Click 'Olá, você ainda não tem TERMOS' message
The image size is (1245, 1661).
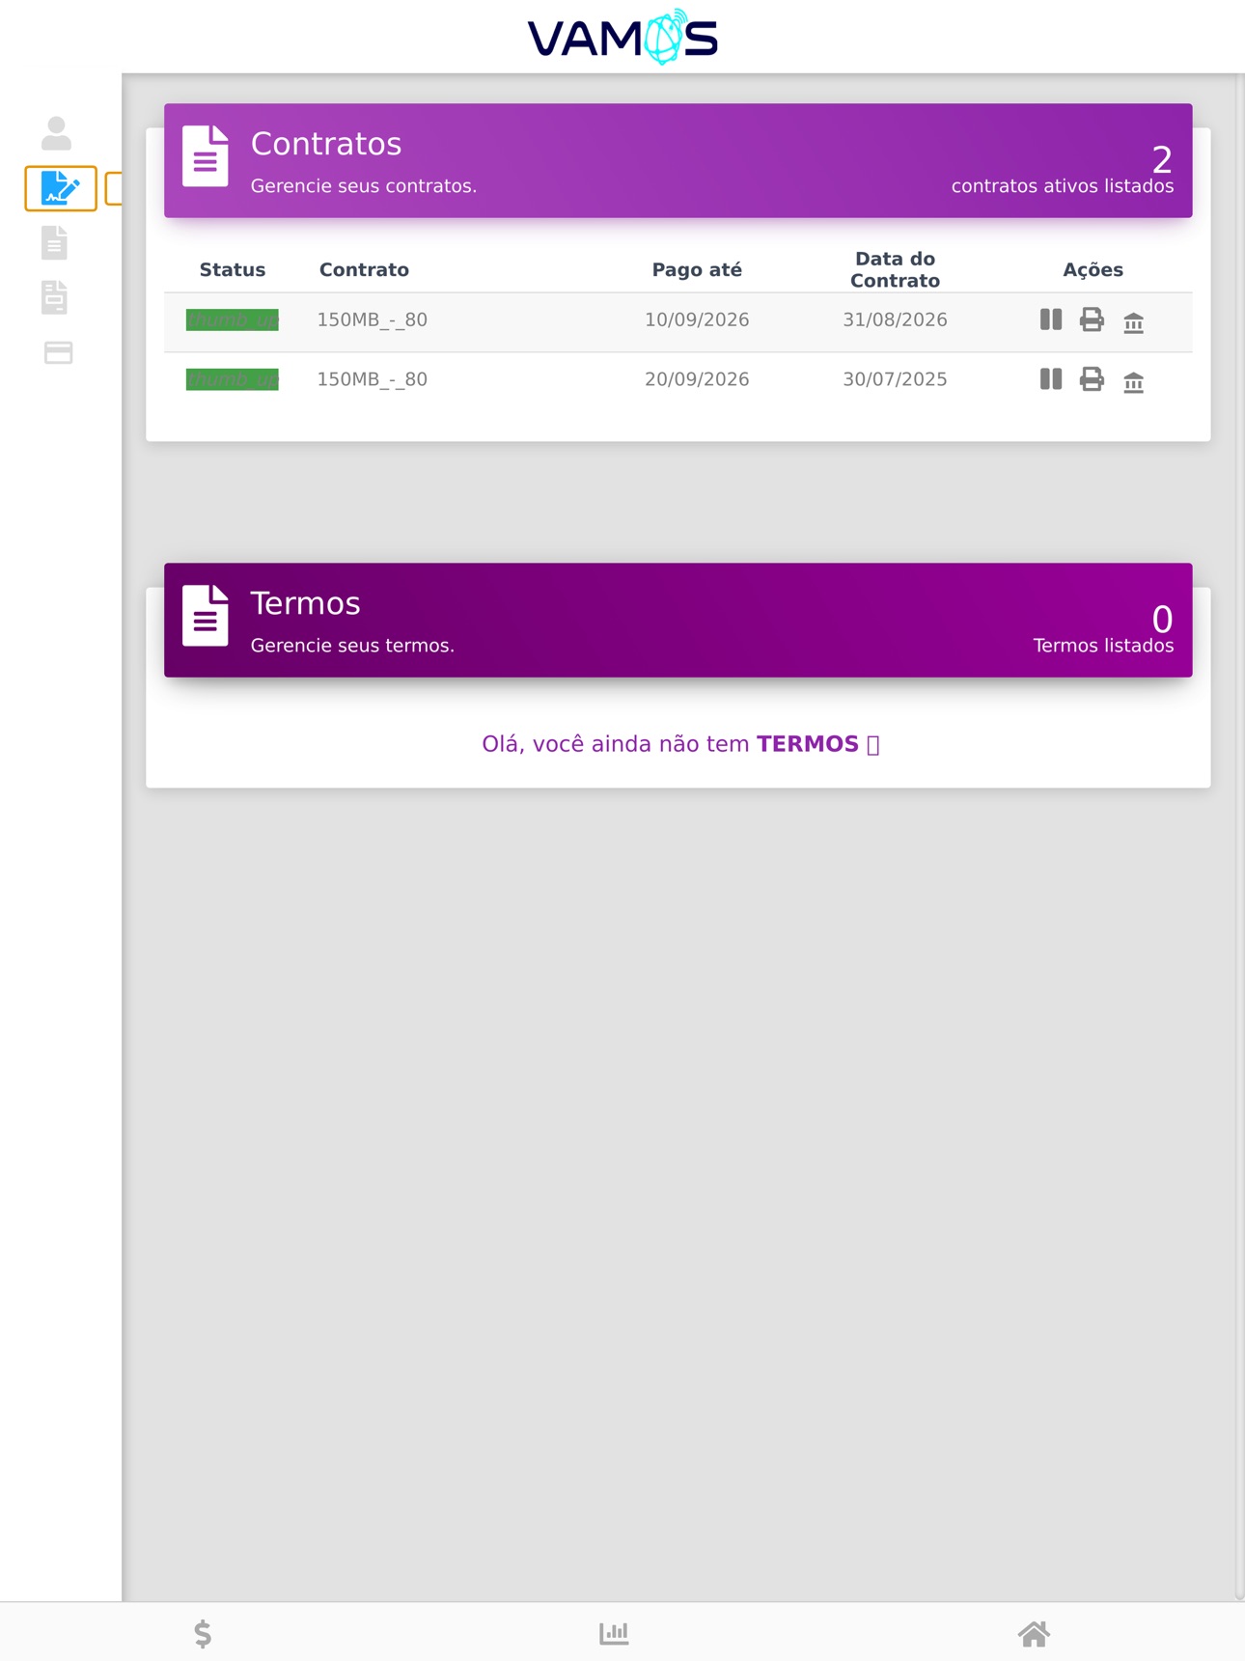click(x=680, y=744)
